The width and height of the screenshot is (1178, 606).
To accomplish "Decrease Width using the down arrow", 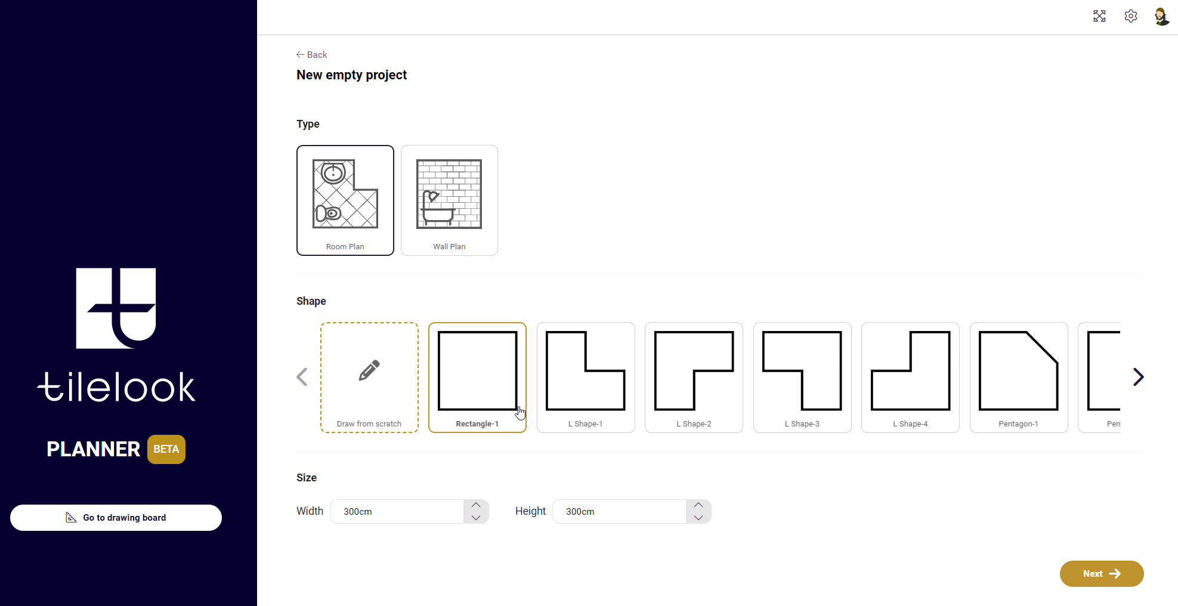I will [476, 518].
